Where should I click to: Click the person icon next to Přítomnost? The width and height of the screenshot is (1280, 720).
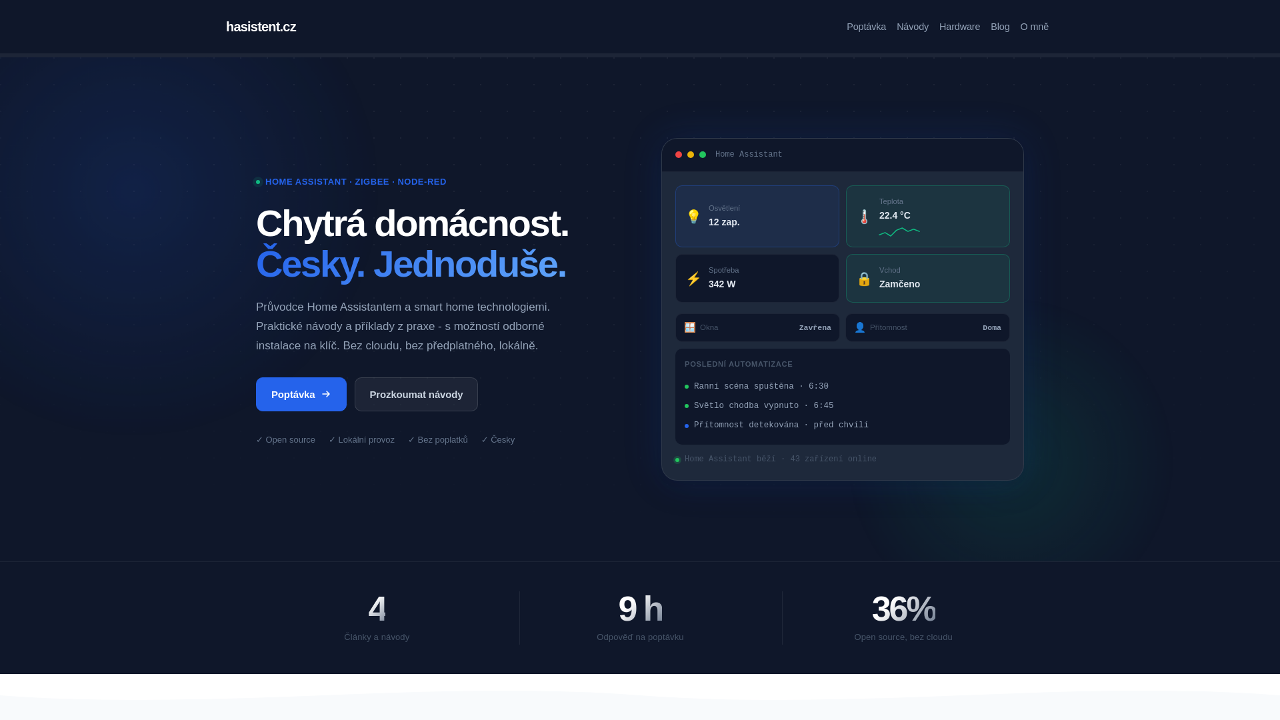(x=860, y=327)
